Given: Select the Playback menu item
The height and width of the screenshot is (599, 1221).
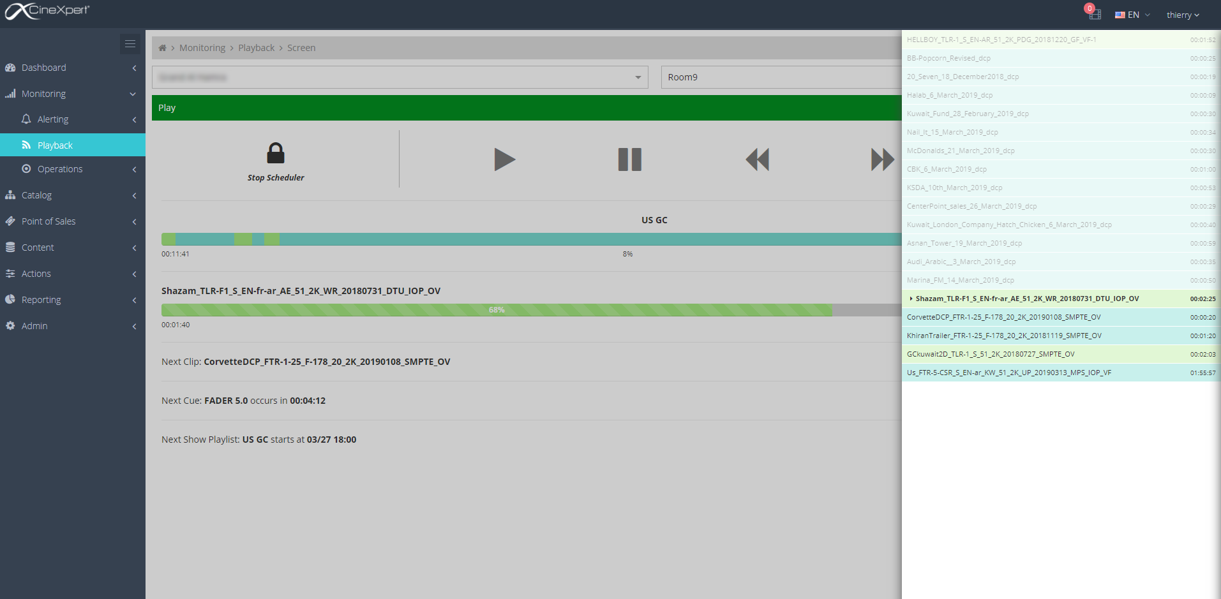Looking at the screenshot, I should tap(73, 145).
